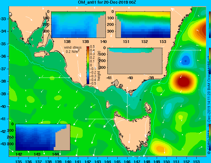Open the depth section inset spanning 151 to 153
The image size is (211, 163).
coord(143,25)
